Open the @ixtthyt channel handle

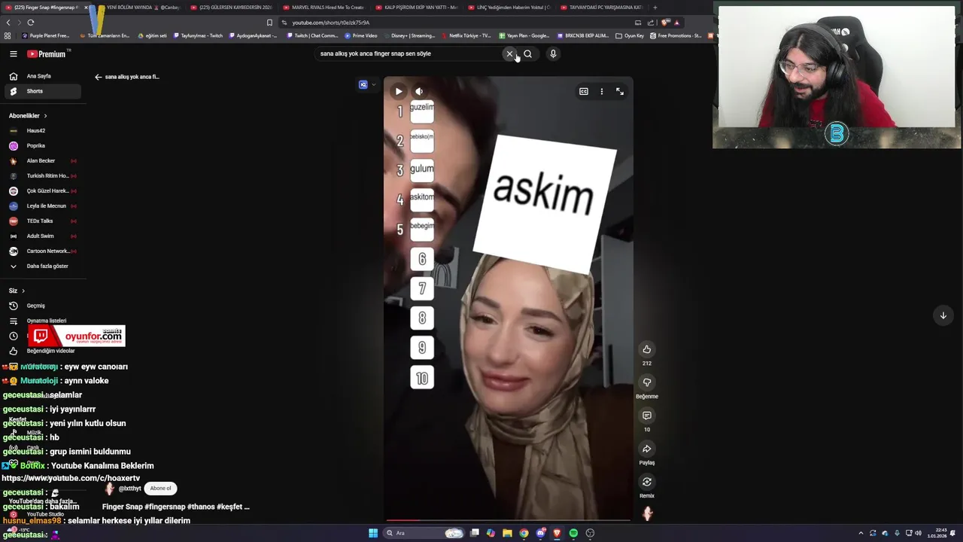129,489
